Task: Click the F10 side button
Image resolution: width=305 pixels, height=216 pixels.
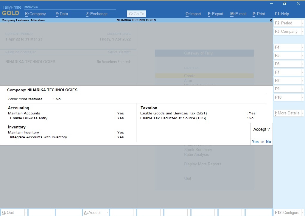Action: (287, 97)
